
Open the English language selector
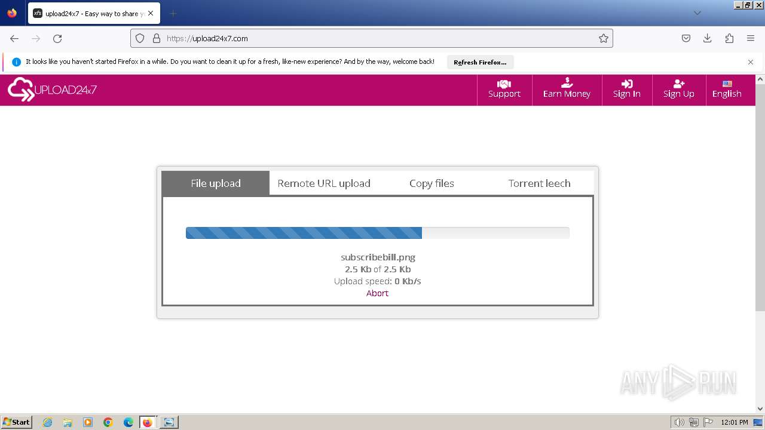coord(727,90)
